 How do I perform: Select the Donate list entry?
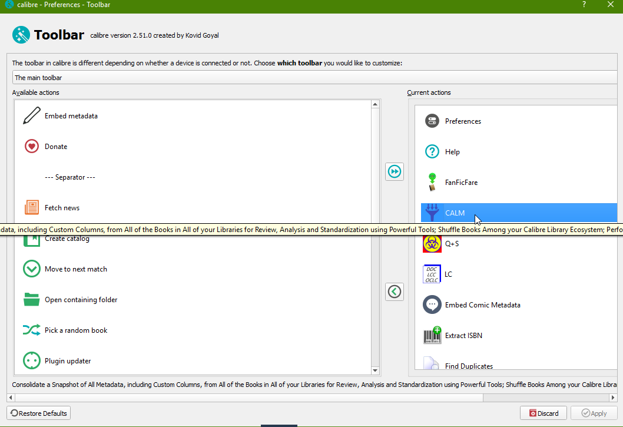(x=193, y=146)
